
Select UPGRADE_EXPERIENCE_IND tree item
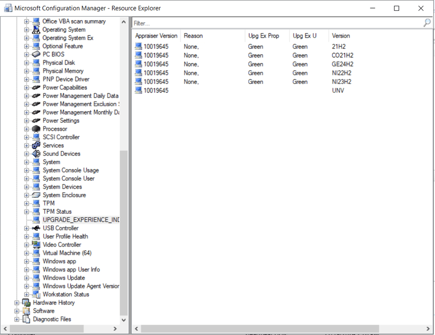(81, 220)
